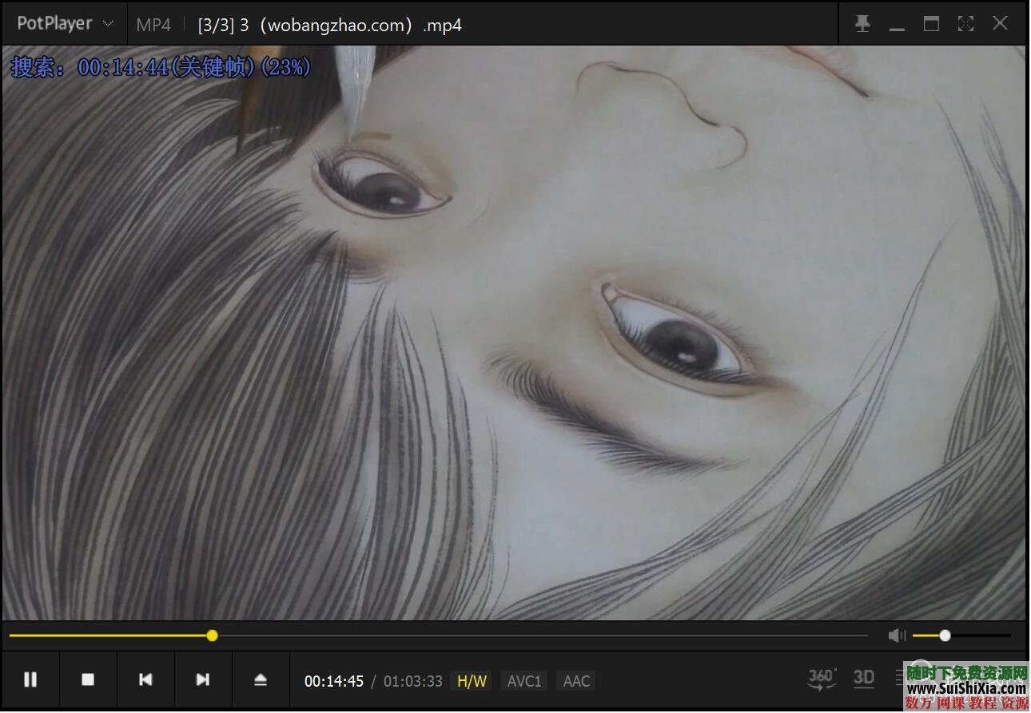Enable 360 degree video mode

coord(822,679)
